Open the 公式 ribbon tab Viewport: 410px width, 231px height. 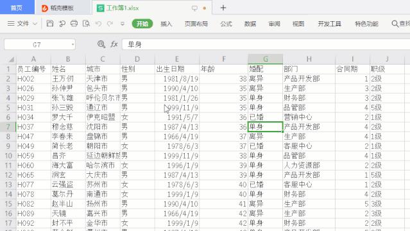(226, 24)
